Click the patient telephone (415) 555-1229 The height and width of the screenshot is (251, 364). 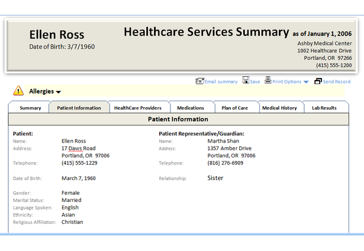(x=79, y=163)
